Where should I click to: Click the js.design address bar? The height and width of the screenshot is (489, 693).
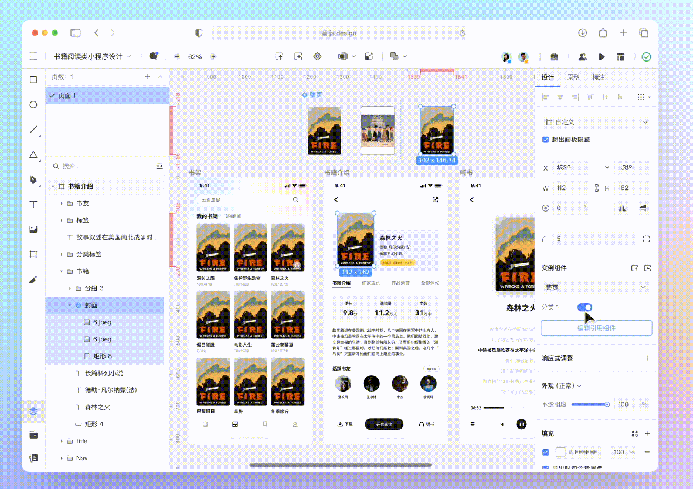pyautogui.click(x=339, y=33)
